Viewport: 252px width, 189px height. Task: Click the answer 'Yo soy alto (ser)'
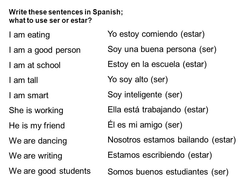[138, 80]
